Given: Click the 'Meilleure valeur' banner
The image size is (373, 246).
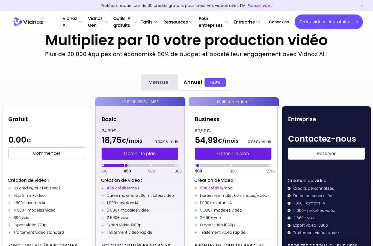Looking at the screenshot, I should (233, 102).
